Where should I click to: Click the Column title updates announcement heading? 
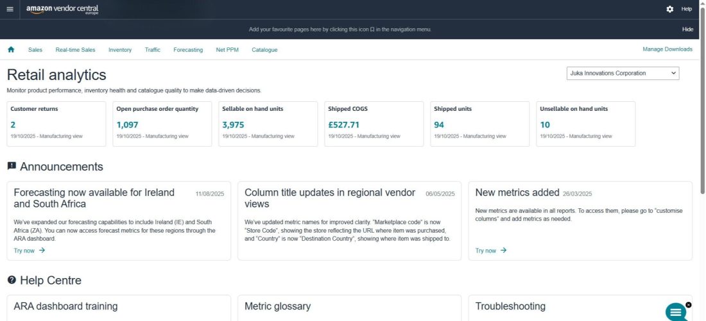pos(330,198)
